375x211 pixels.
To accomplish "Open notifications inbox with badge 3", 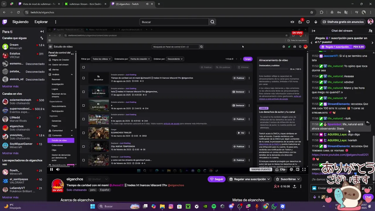I will pos(300,22).
